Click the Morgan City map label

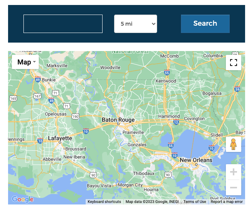(130, 185)
